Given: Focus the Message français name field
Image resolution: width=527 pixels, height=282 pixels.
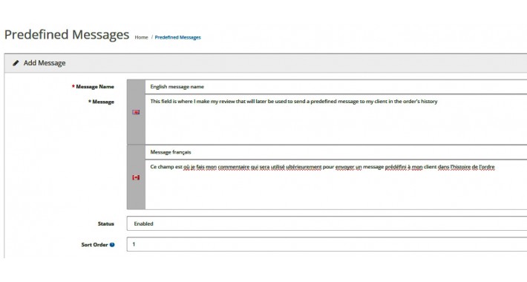Looking at the screenshot, I should pos(336,152).
